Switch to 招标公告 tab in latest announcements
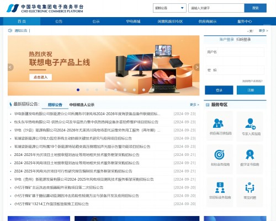 [55, 105]
